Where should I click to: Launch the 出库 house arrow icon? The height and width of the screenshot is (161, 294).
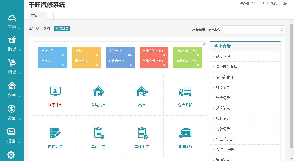pos(142,91)
